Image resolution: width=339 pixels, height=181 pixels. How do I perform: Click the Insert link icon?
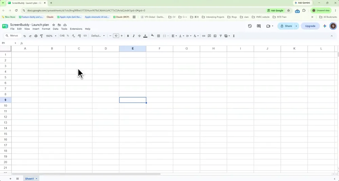tap(204, 36)
